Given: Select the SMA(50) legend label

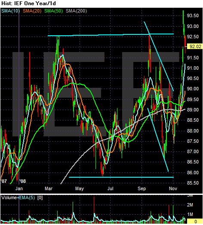Looking at the screenshot, I should [x=53, y=11].
